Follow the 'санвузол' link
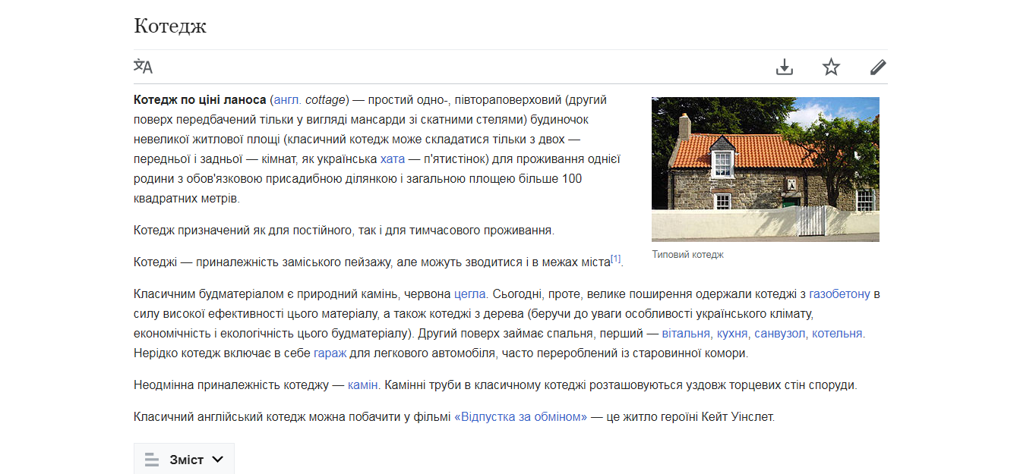 780,334
